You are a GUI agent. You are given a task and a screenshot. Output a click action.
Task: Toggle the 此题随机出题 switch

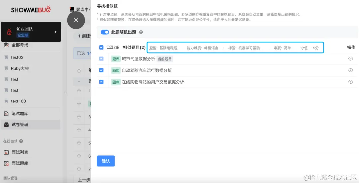coord(105,32)
